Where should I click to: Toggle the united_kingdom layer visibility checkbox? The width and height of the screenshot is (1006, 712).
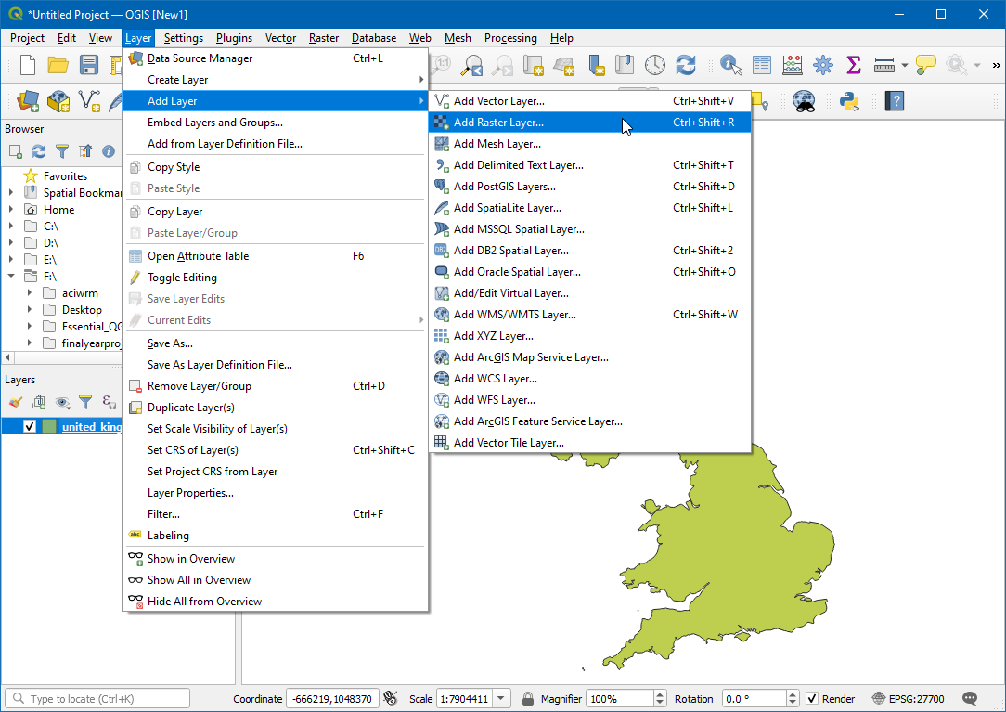tap(30, 427)
